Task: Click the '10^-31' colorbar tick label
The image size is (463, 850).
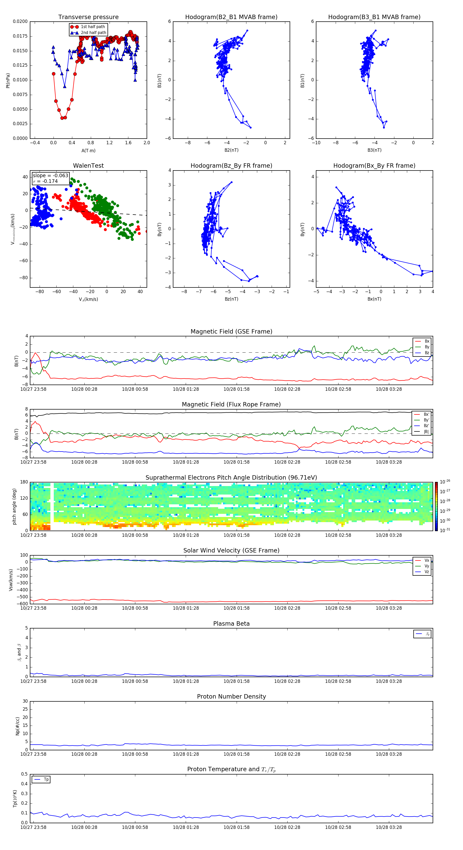Action: pos(445,530)
